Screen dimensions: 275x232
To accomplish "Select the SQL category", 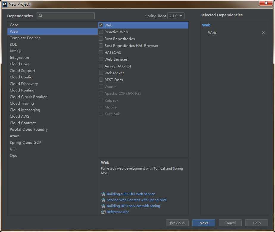I will pos(52,45).
